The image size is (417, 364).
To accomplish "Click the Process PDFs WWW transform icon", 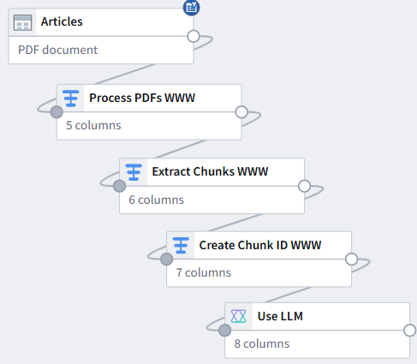I will 70,98.
